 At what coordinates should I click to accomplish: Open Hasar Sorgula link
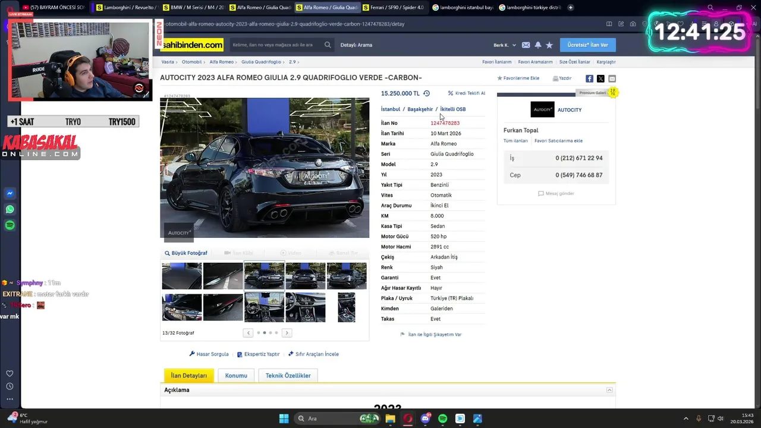(209, 354)
